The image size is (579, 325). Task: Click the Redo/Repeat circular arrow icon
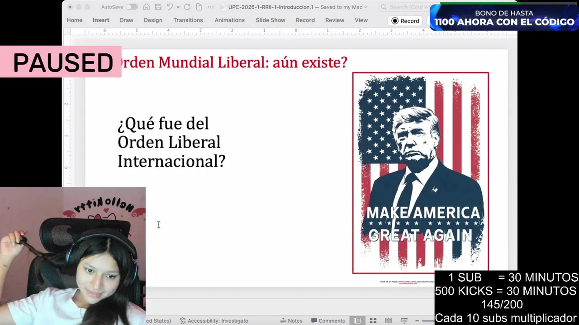[x=187, y=7]
